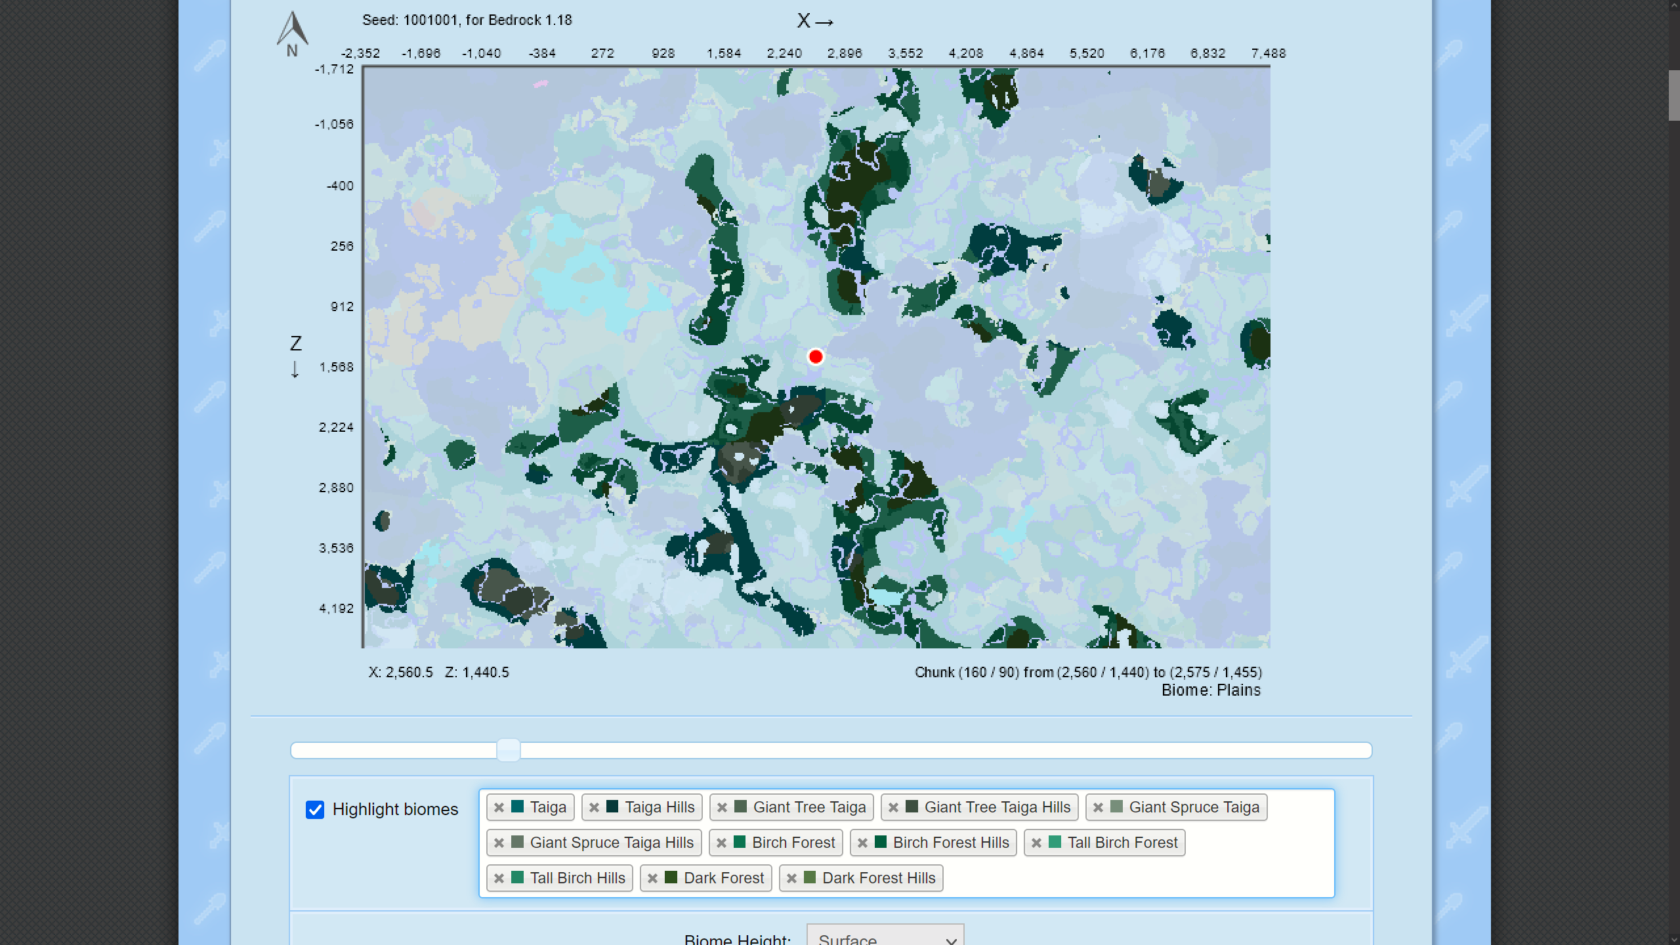
Task: Click the Giant Tree Taiga Hills tag
Action: coord(996,807)
